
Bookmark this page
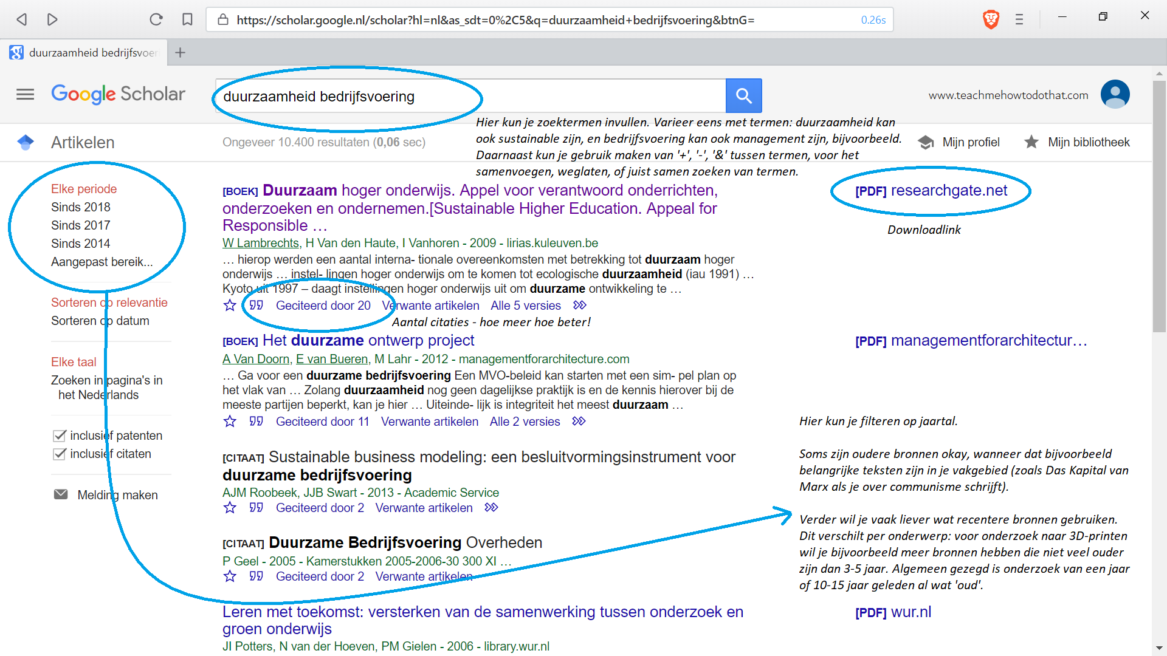[187, 19]
